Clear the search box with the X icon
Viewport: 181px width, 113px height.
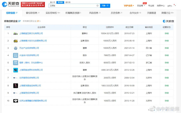click(97, 6)
